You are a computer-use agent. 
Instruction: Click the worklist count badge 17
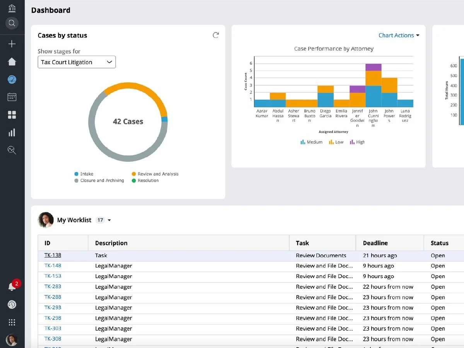[100, 220]
